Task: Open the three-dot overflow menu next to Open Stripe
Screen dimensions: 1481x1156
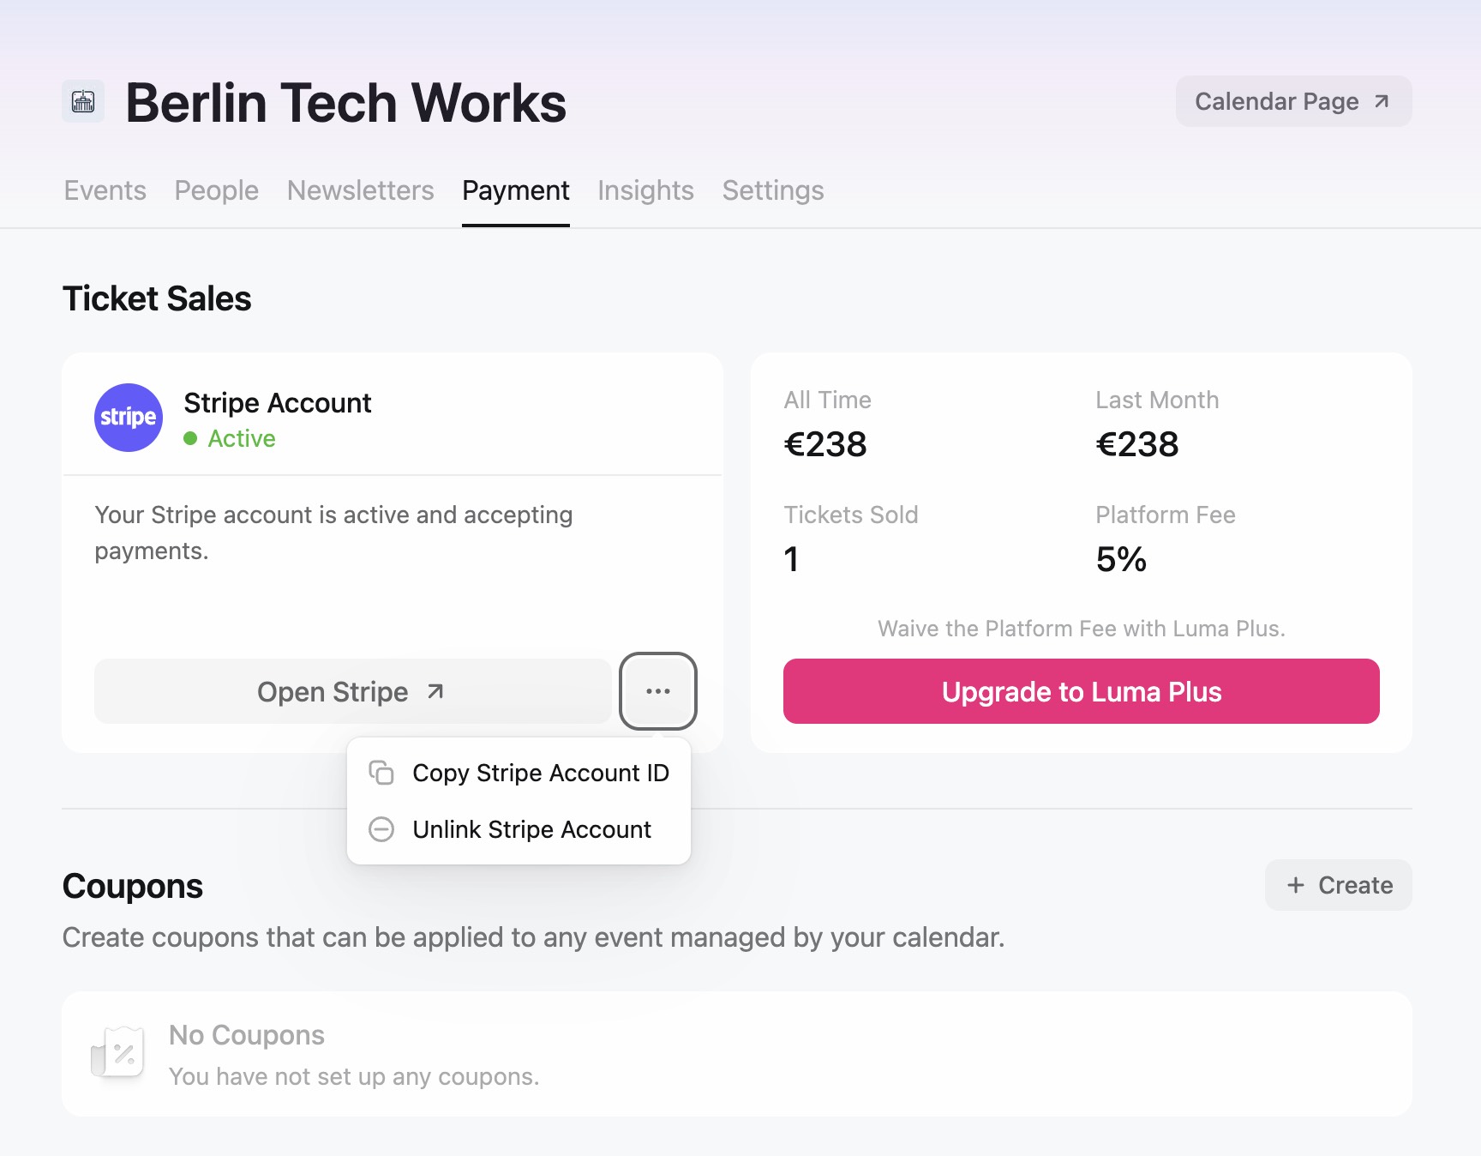Action: coord(657,691)
